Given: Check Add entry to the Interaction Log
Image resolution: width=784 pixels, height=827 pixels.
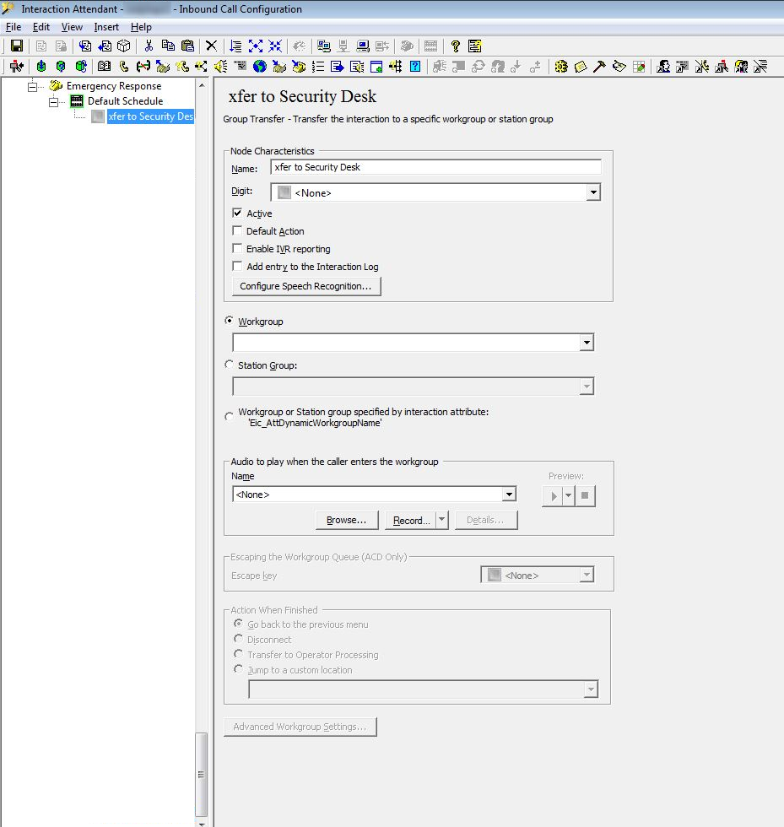Looking at the screenshot, I should tap(237, 267).
